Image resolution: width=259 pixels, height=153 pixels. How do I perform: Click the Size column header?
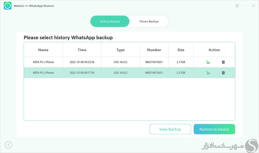[x=181, y=50]
